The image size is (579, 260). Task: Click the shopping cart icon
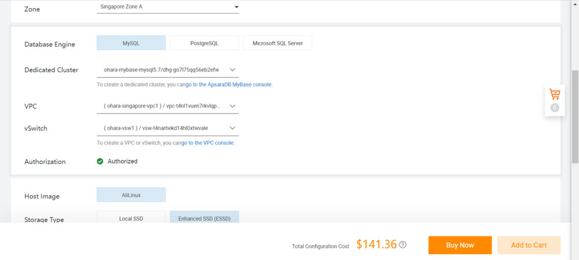[555, 94]
